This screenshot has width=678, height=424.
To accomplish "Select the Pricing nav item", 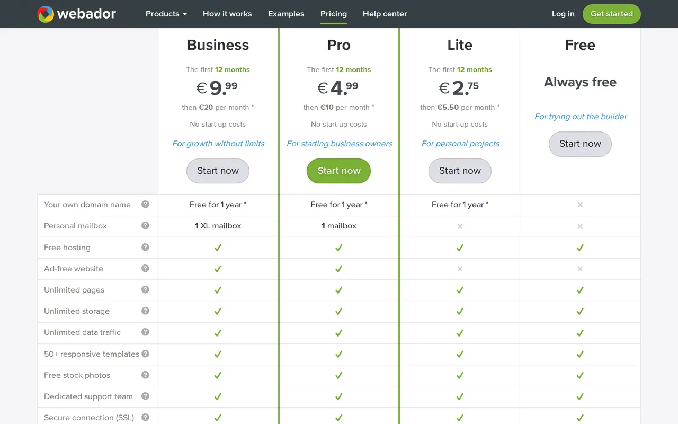I will click(x=334, y=14).
